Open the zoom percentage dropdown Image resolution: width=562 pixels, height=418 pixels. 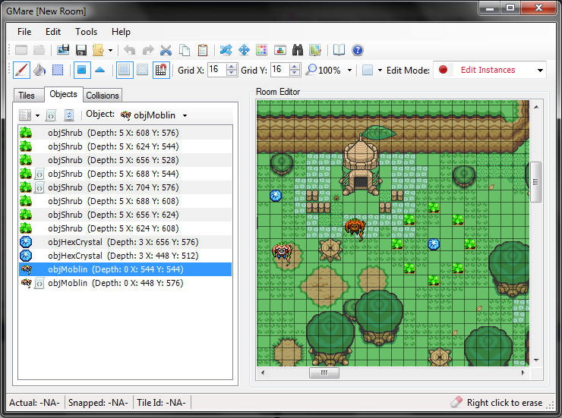[x=349, y=71]
